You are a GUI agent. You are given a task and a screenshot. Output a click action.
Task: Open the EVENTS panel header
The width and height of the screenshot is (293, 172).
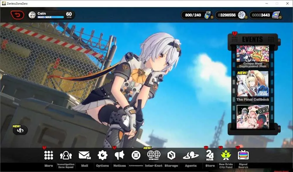coord(253,39)
